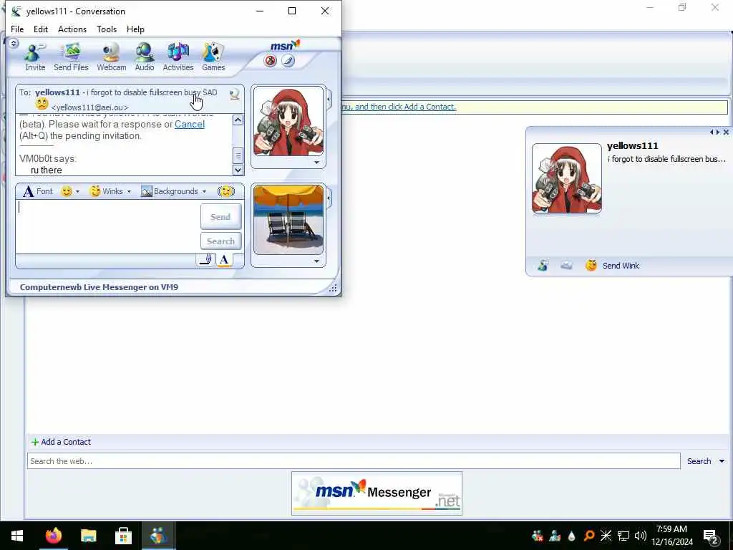Send a nudge with the shaking emoticon
Screen dimensions: 733x550
[x=225, y=191]
